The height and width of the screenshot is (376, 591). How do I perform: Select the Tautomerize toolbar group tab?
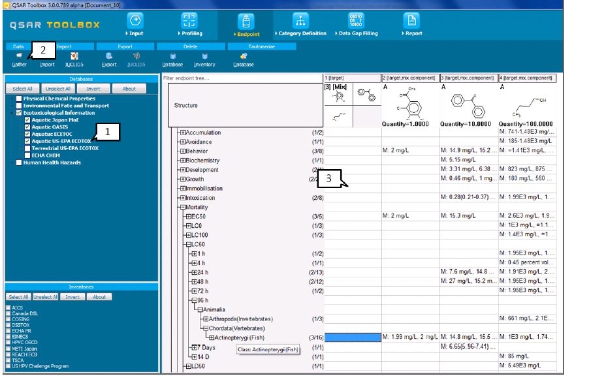262,47
